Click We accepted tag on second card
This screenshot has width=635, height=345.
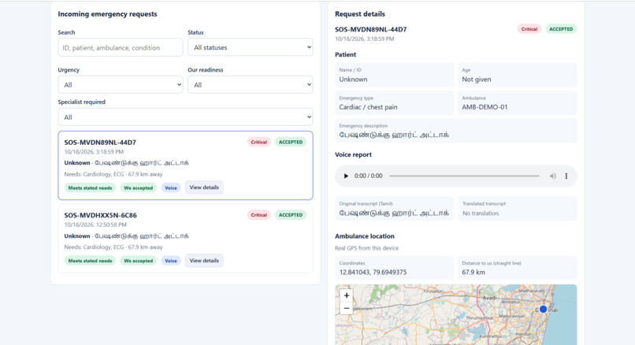[139, 261]
